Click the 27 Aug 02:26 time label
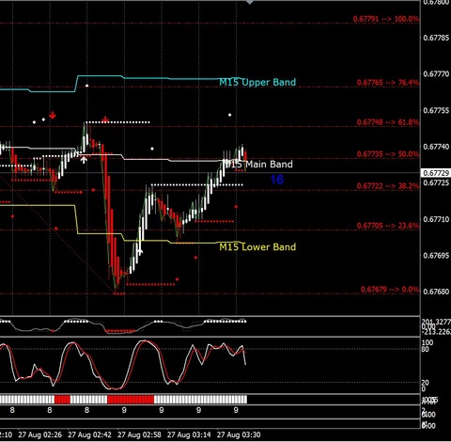This screenshot has width=451, height=442. coord(39,434)
